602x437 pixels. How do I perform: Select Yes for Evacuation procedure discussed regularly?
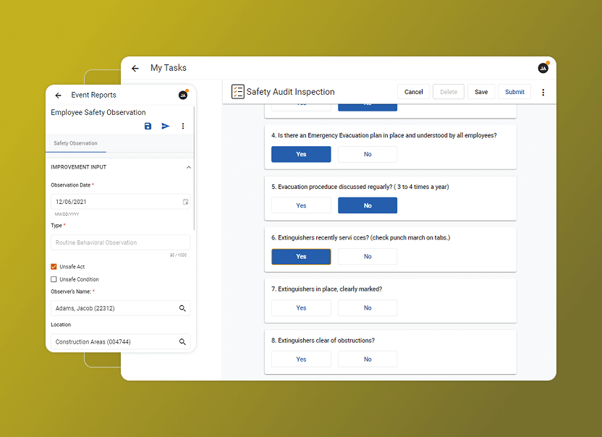[301, 205]
